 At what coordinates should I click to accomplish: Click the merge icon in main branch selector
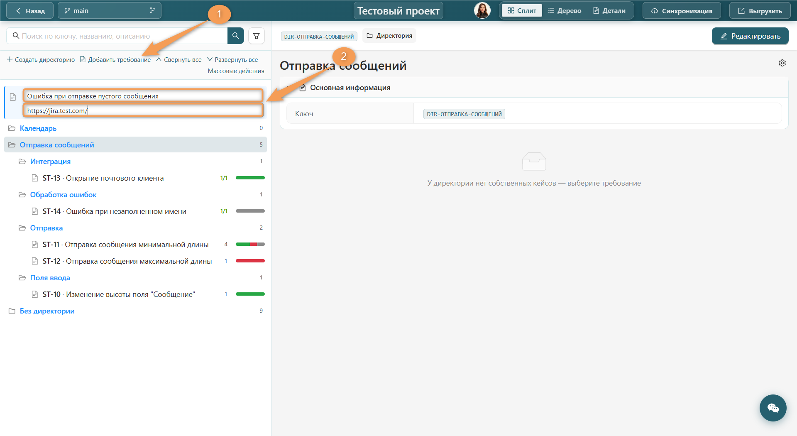pyautogui.click(x=152, y=11)
